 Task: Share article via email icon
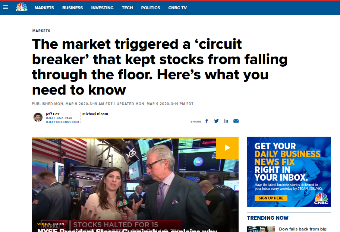coord(236,121)
